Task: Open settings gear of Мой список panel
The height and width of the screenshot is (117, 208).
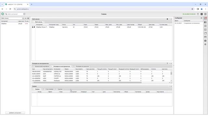Action: pos(167,19)
